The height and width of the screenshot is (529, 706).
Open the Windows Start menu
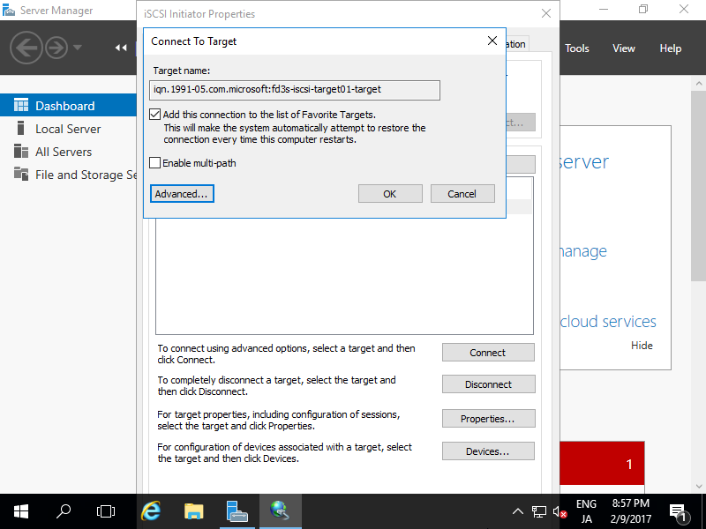[21, 511]
